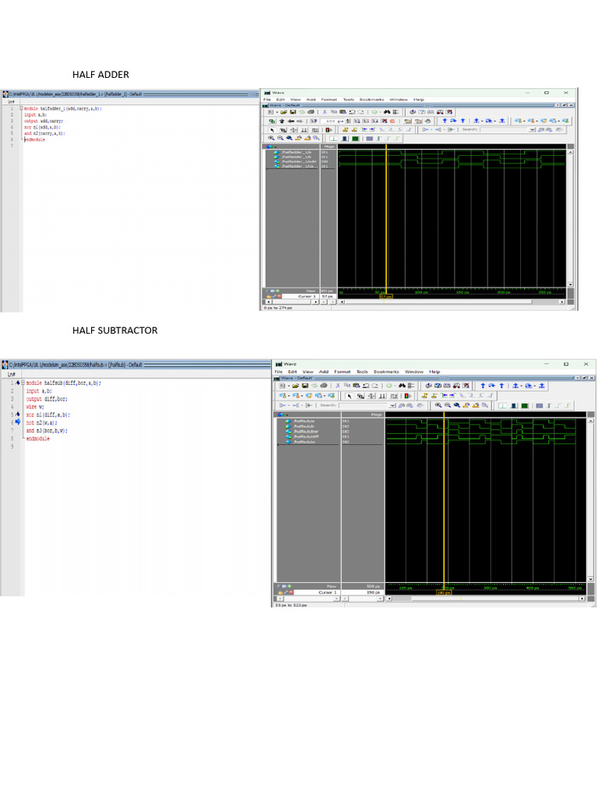Image resolution: width=598 pixels, height=798 pixels.
Task: Click binoculars Find icon in half adder Wave
Action: click(387, 111)
